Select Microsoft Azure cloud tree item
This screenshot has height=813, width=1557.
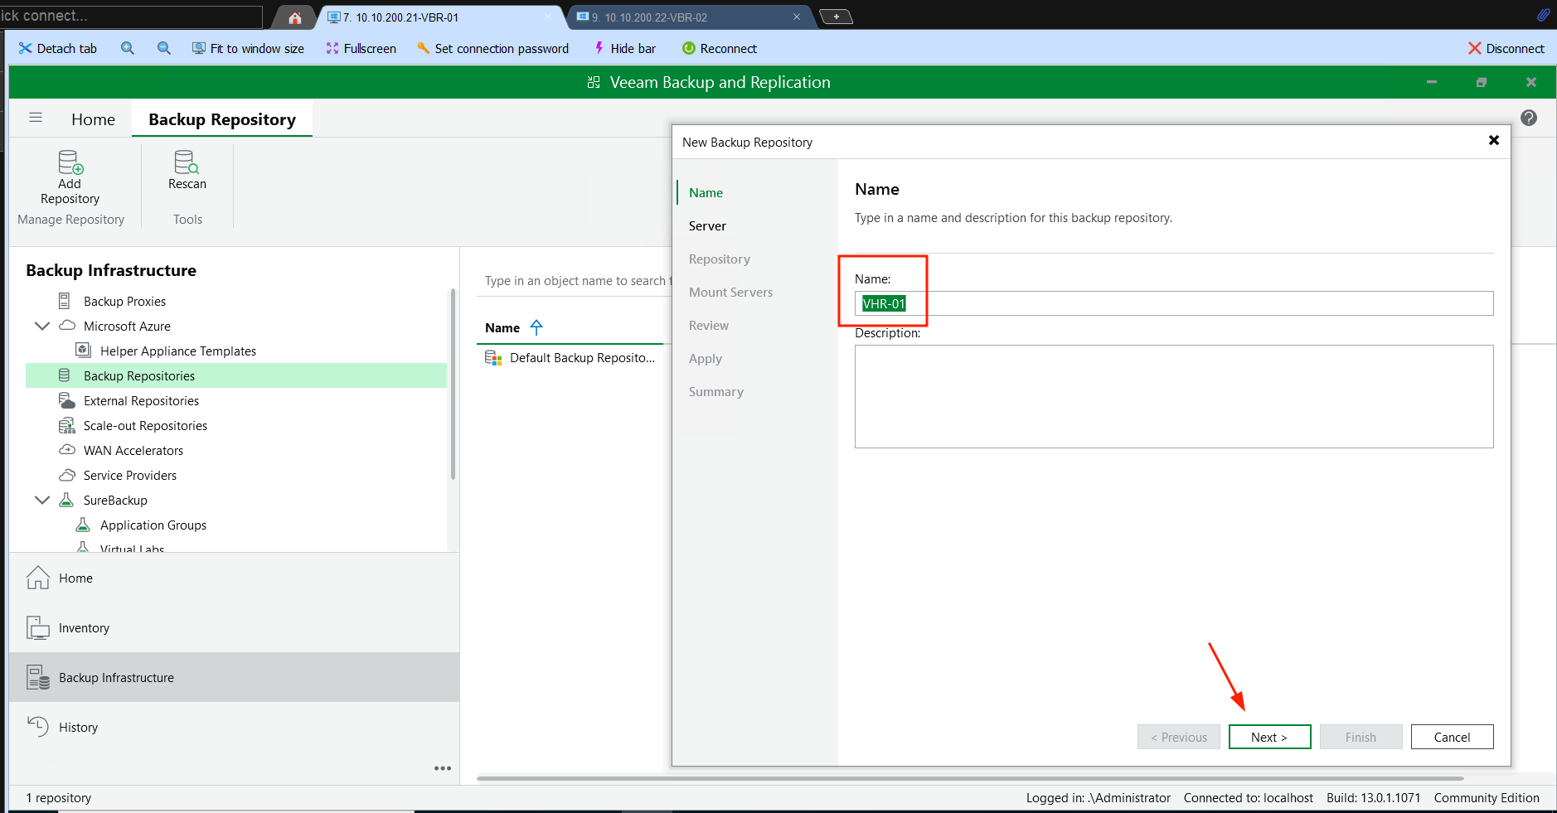[x=127, y=326]
